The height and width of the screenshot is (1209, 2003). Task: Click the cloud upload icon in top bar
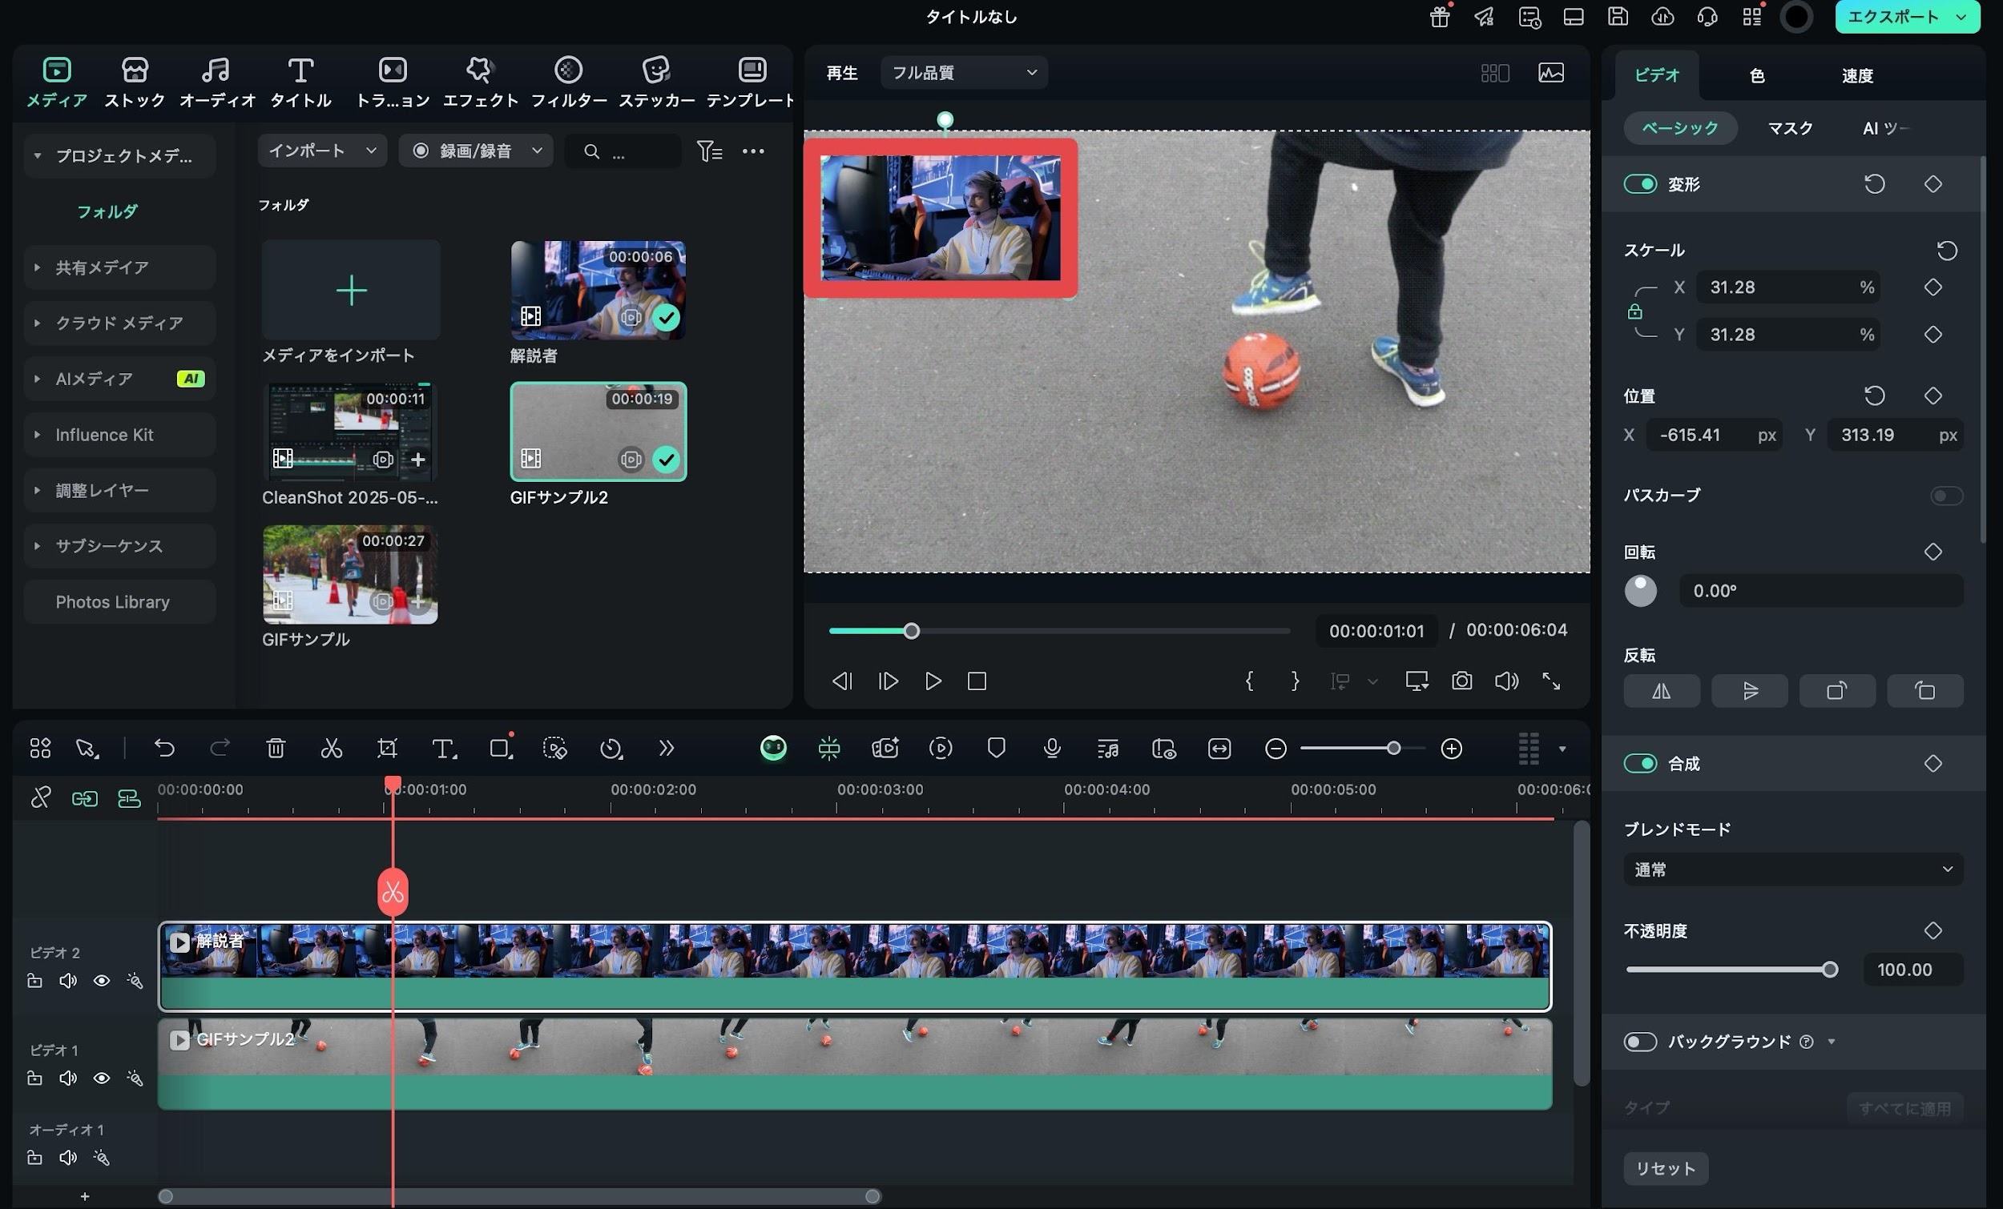(x=1662, y=16)
